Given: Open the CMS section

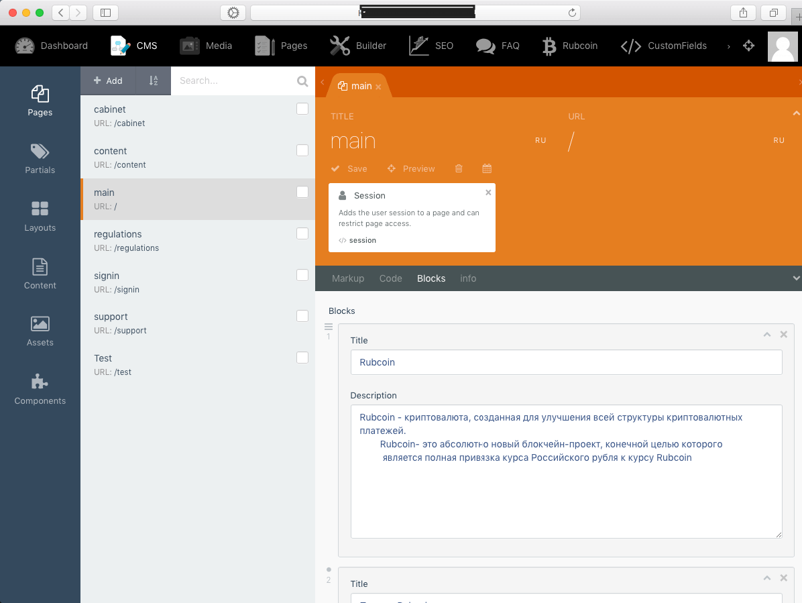Looking at the screenshot, I should click(x=134, y=46).
